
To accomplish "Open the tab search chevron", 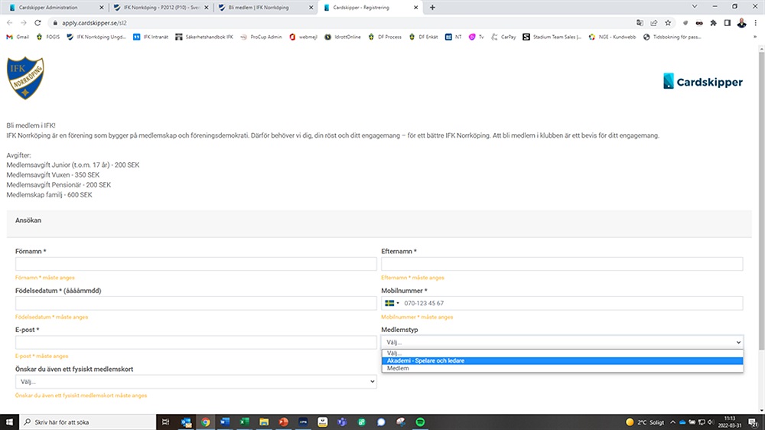I will coord(695,6).
